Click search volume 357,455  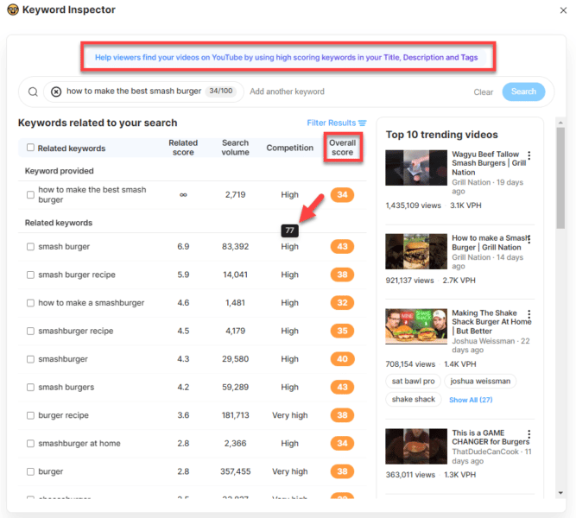click(236, 471)
